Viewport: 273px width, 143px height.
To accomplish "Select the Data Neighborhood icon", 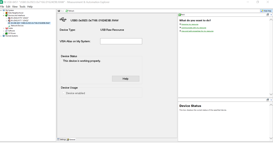I will [x=7, y=13].
